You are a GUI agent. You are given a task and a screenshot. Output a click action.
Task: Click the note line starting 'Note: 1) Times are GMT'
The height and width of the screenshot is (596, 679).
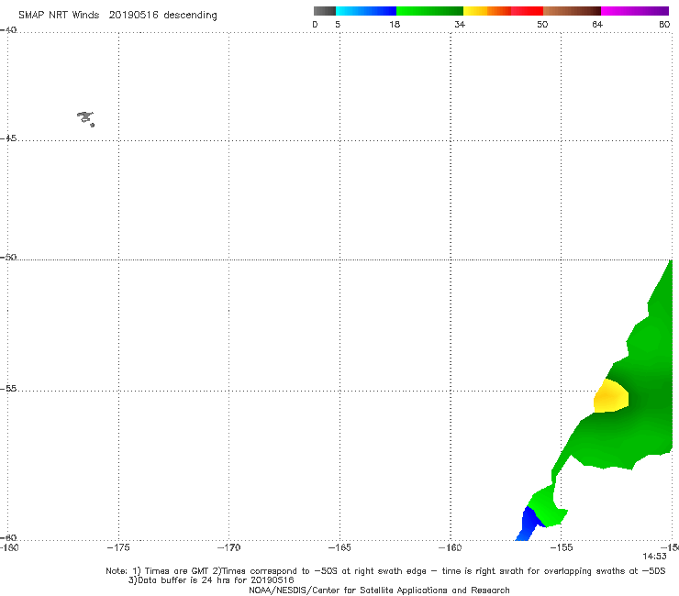[x=385, y=571]
